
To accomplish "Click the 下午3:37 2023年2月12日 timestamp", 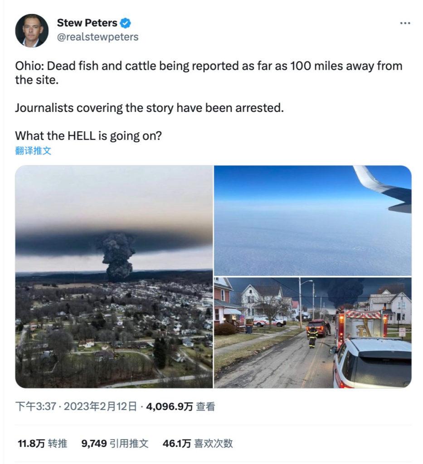I will pos(76,406).
